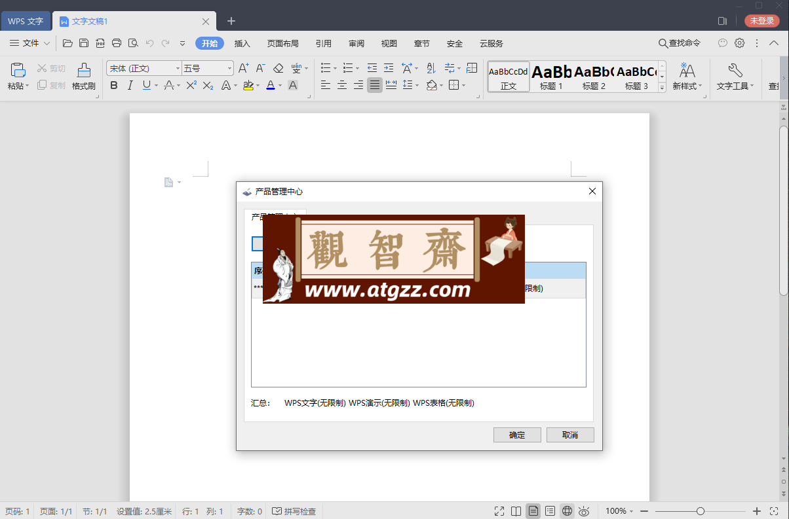Screen dimensions: 789x519
Task: Switch to the 引用 tab
Action: (x=324, y=43)
